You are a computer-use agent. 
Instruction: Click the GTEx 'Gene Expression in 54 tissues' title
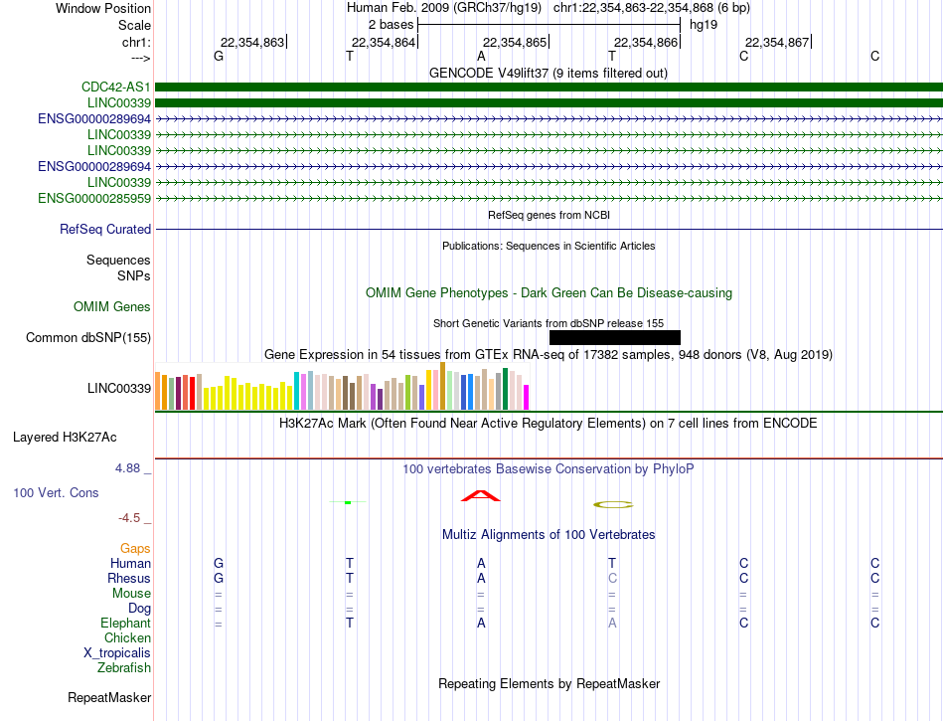(549, 354)
